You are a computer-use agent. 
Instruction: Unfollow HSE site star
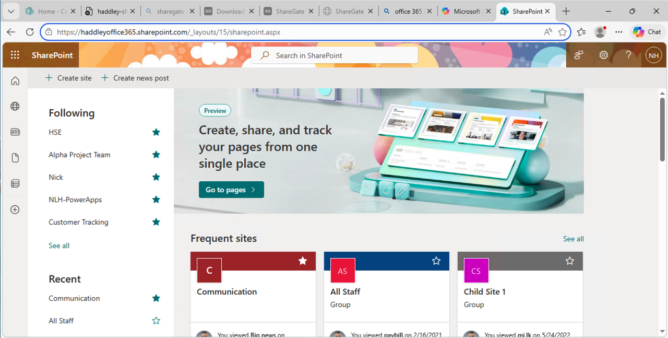pyautogui.click(x=156, y=132)
